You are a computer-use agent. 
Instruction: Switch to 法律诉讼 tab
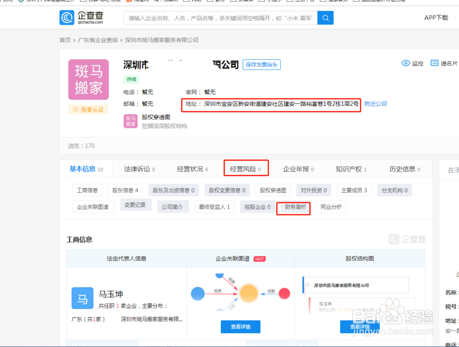point(140,169)
